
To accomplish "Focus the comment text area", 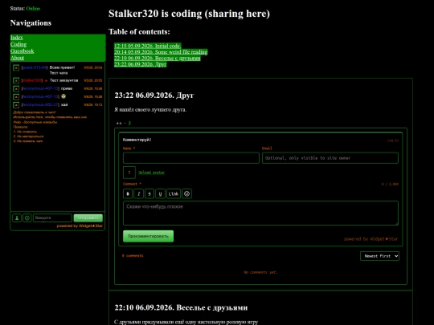I will [x=260, y=213].
